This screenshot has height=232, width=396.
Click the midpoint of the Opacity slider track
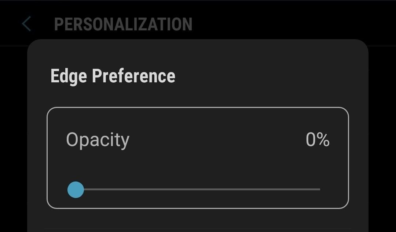pyautogui.click(x=198, y=190)
